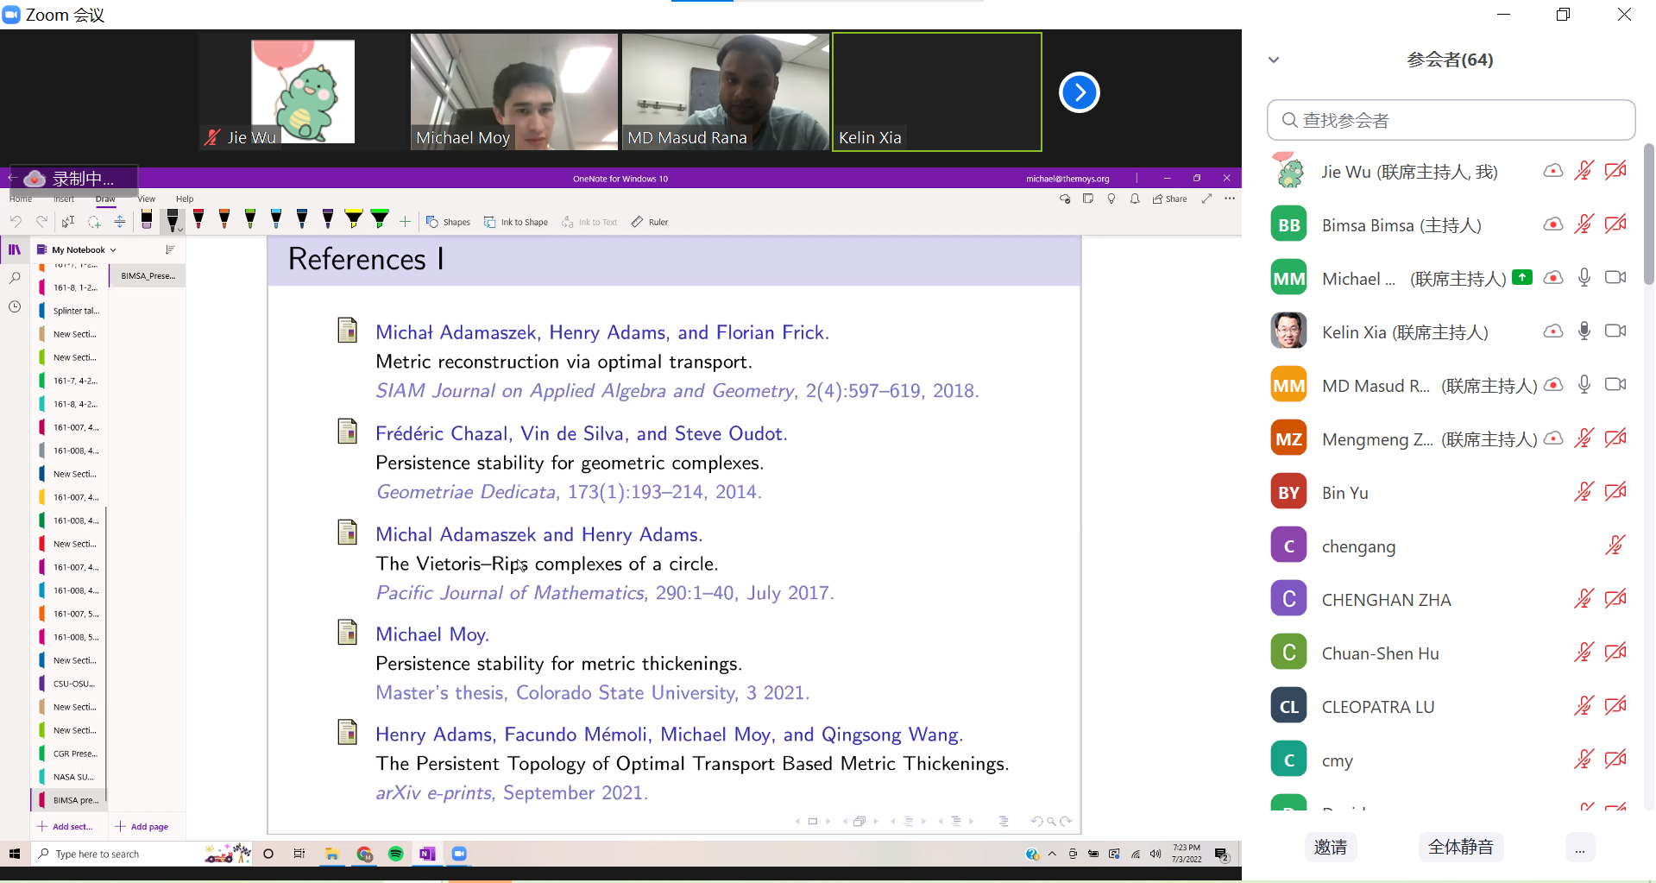Click Add page link
The height and width of the screenshot is (883, 1656).
[142, 826]
